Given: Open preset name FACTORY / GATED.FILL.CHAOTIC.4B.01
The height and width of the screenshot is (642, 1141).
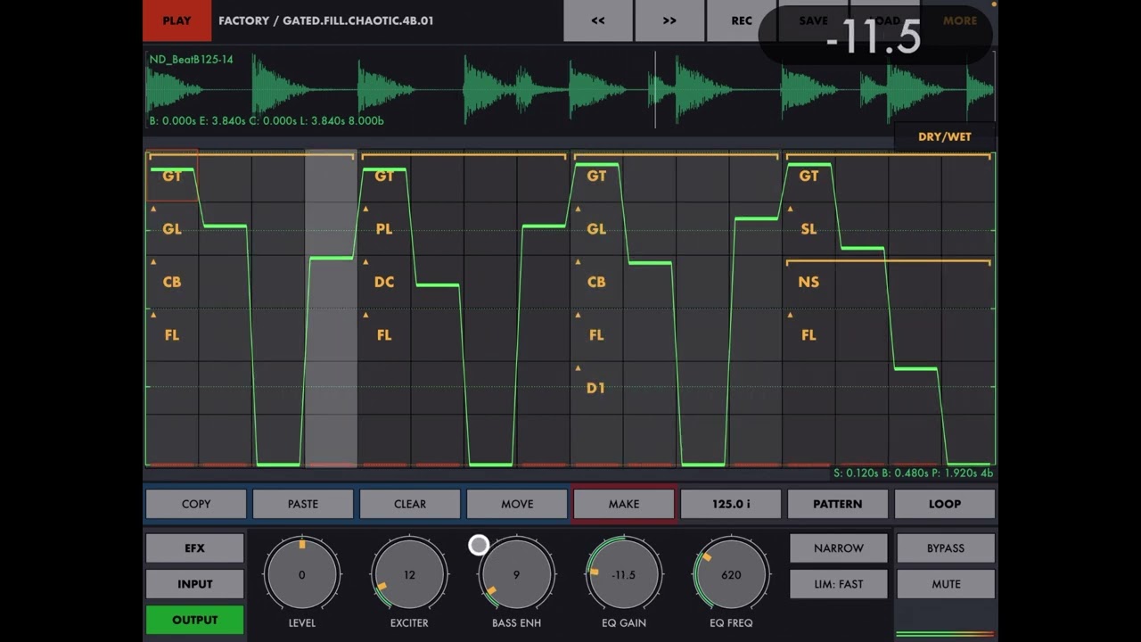Looking at the screenshot, I should coord(326,21).
